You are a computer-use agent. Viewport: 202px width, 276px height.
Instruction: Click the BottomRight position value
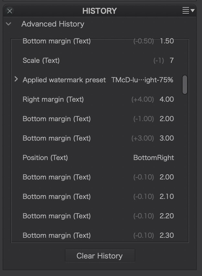tap(153, 158)
